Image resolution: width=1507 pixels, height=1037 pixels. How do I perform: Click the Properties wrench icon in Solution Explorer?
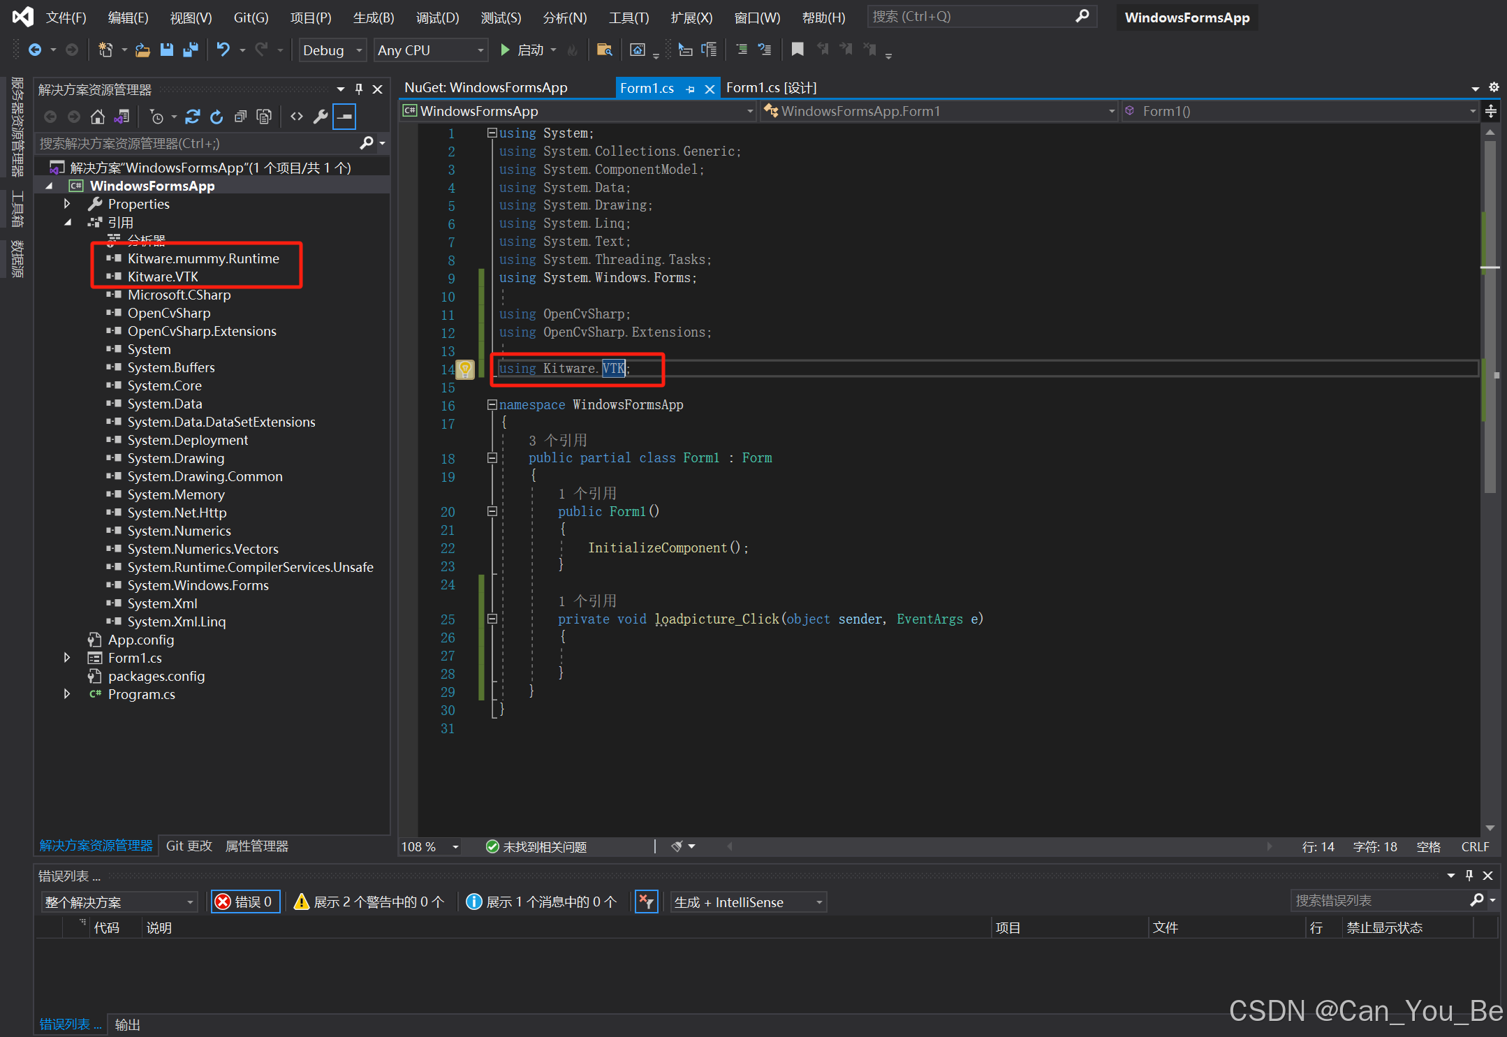click(x=321, y=117)
